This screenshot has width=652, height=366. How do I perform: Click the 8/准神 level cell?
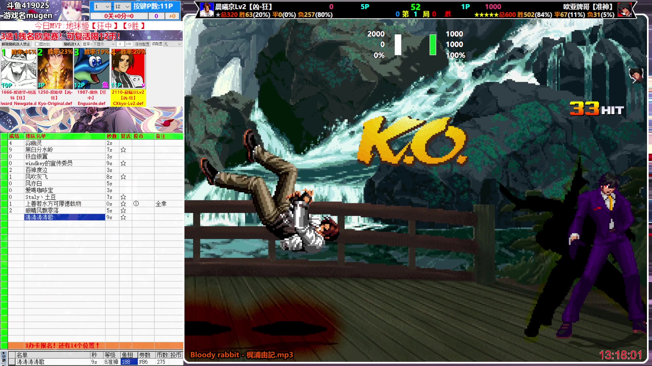(x=111, y=362)
